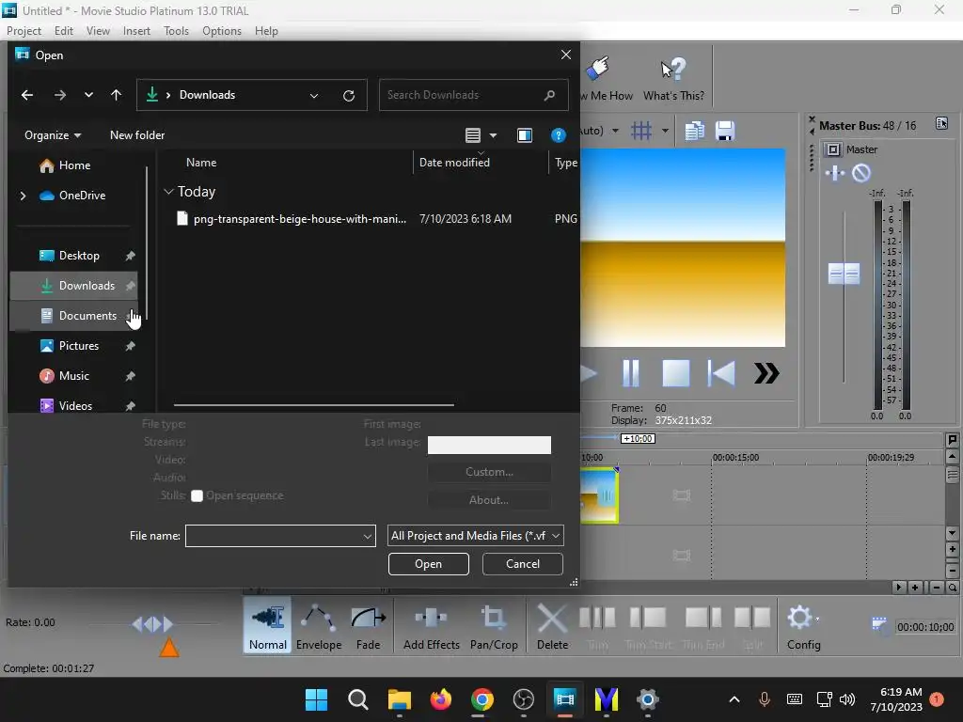This screenshot has width=963, height=722.
Task: Expand the OneDrive tree node
Action: 23,196
